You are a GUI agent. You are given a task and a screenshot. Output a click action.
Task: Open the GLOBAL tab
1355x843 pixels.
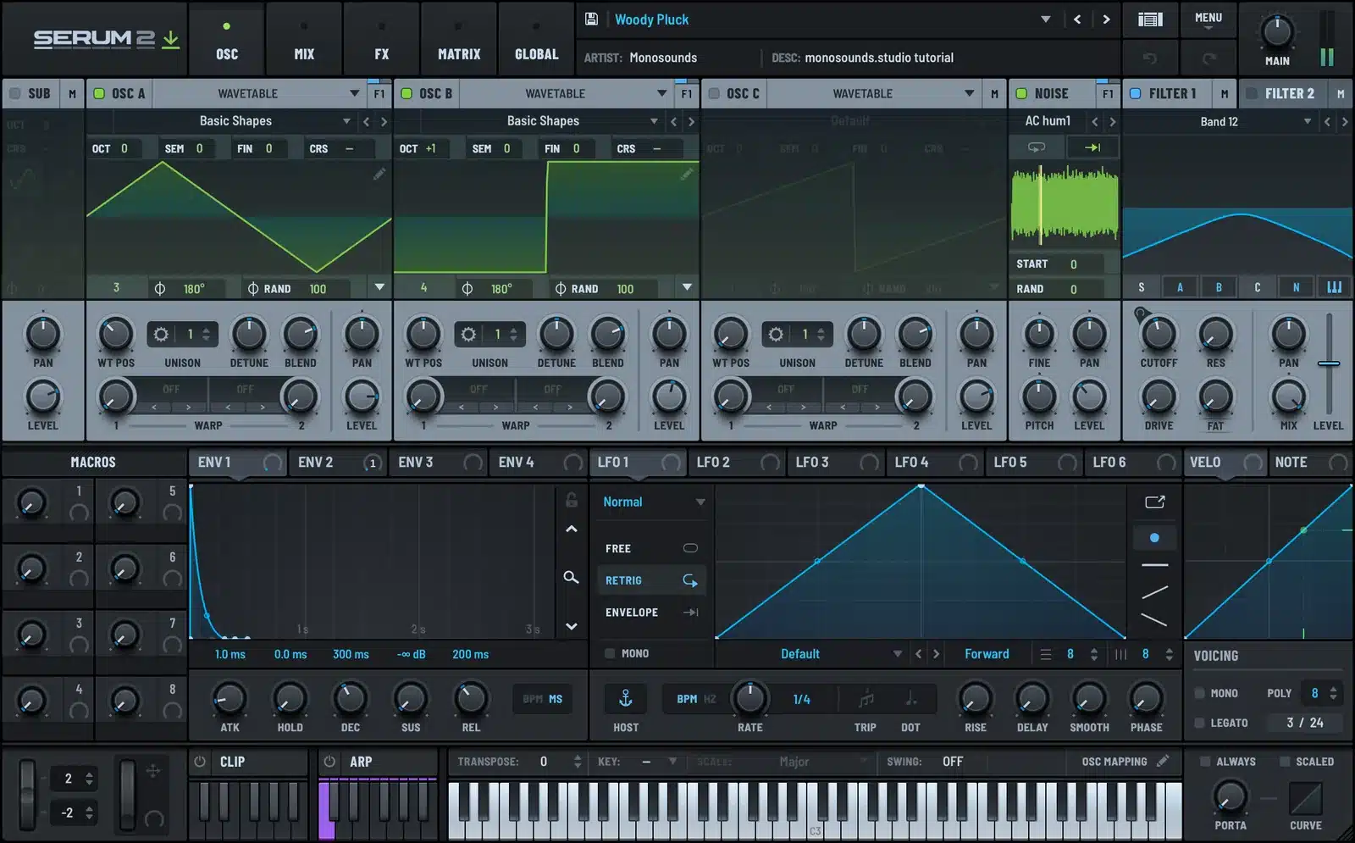pos(537,39)
